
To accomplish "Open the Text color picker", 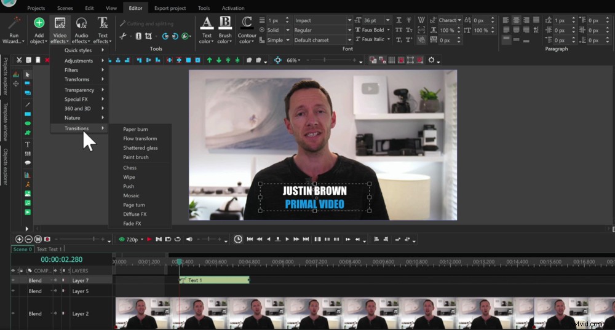I will click(207, 31).
